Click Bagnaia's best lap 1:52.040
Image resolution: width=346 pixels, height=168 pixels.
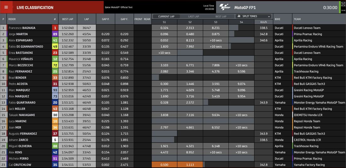[68, 28]
